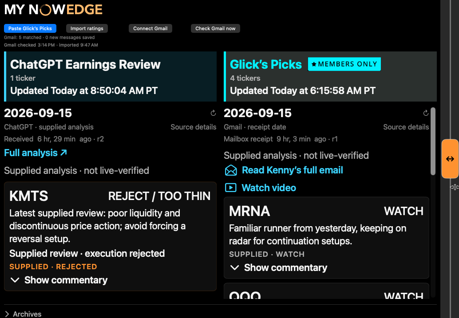
Task: Click the small split-view icon under the orange handle
Action: tap(454, 187)
